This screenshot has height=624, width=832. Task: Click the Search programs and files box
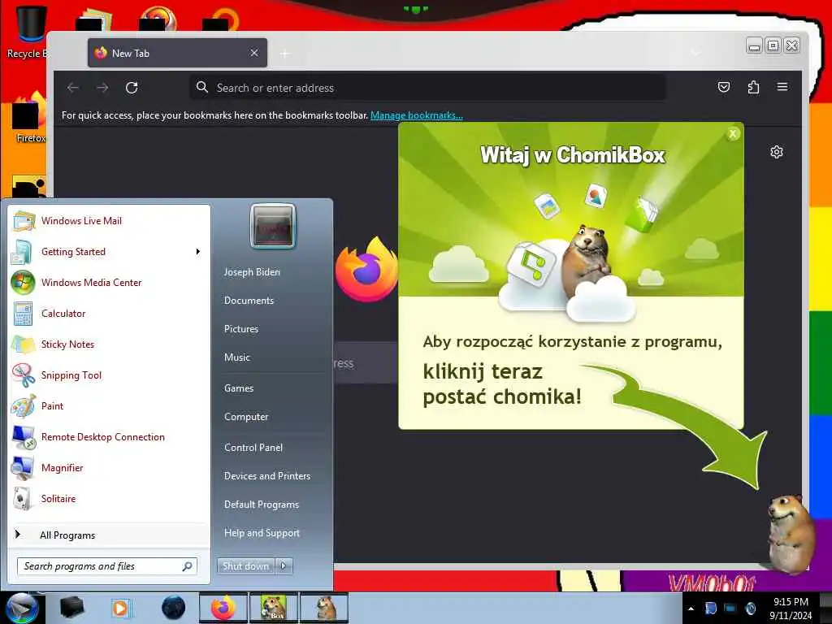tap(106, 566)
